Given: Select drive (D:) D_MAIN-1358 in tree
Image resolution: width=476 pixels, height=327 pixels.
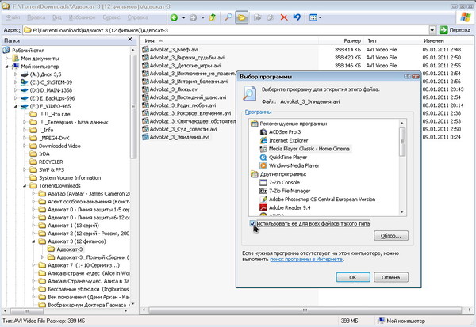Looking at the screenshot, I should click(x=51, y=90).
